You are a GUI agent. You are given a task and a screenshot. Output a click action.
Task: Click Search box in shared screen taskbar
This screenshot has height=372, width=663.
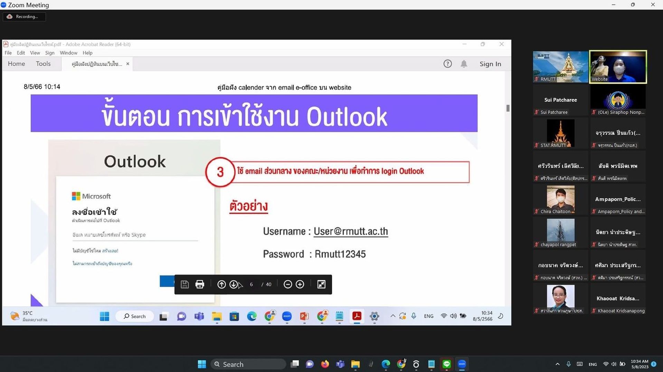coord(134,316)
